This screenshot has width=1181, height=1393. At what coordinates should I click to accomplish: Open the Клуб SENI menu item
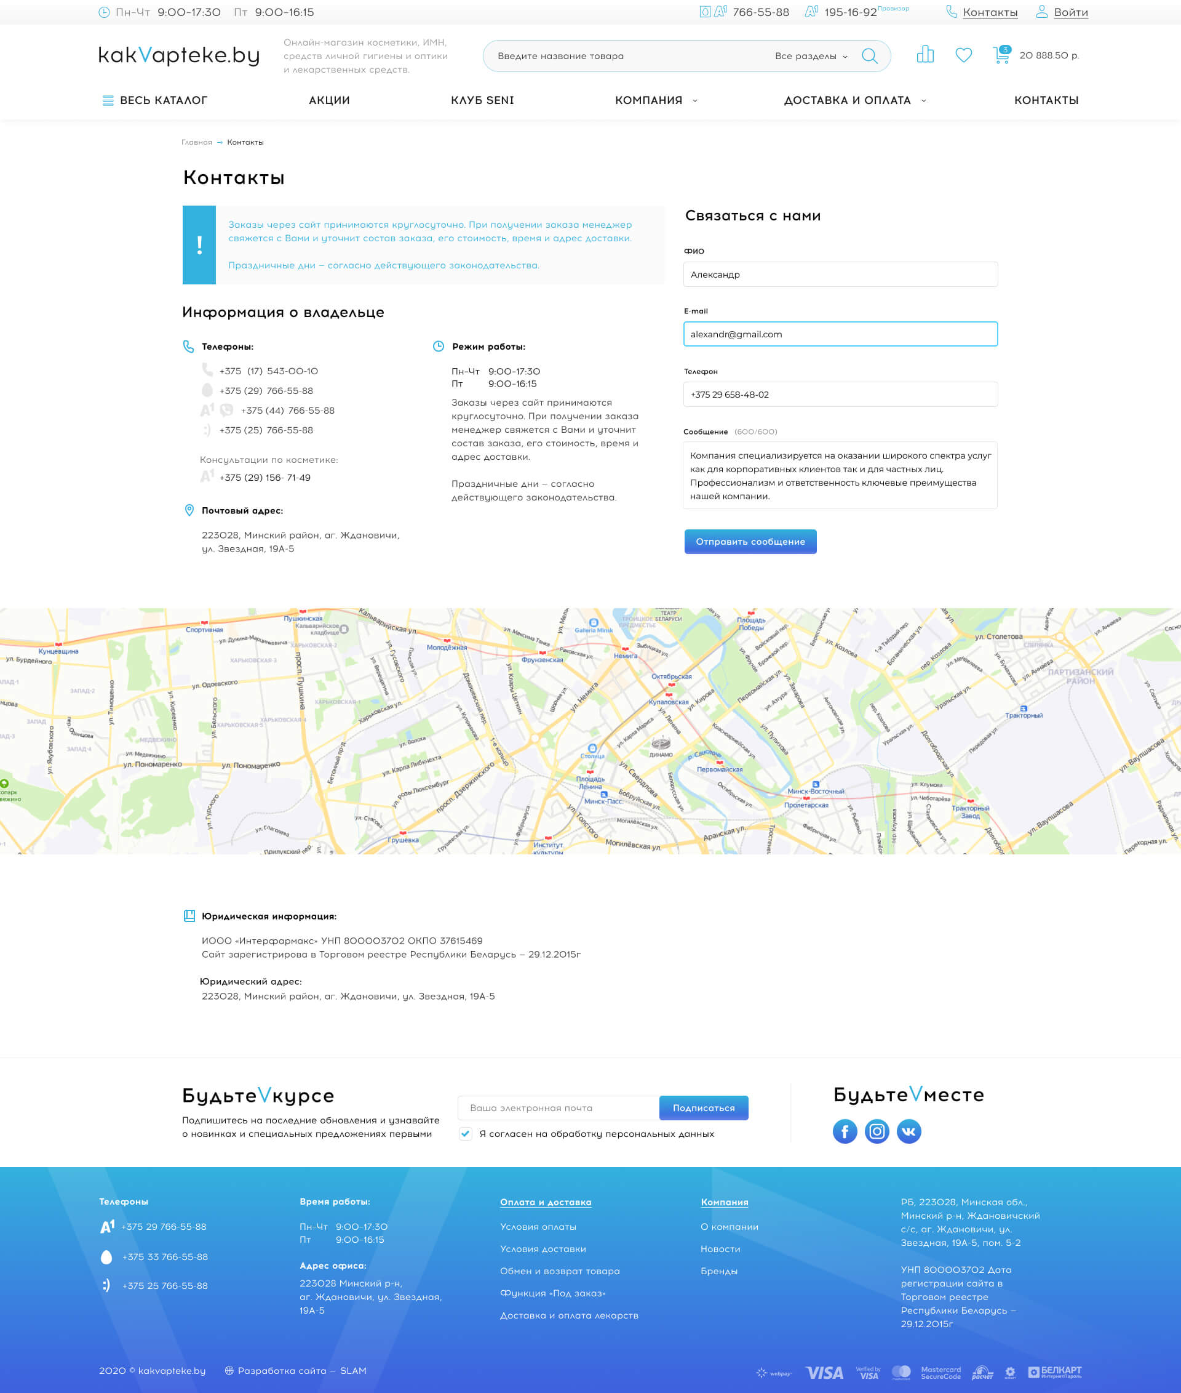(x=482, y=100)
